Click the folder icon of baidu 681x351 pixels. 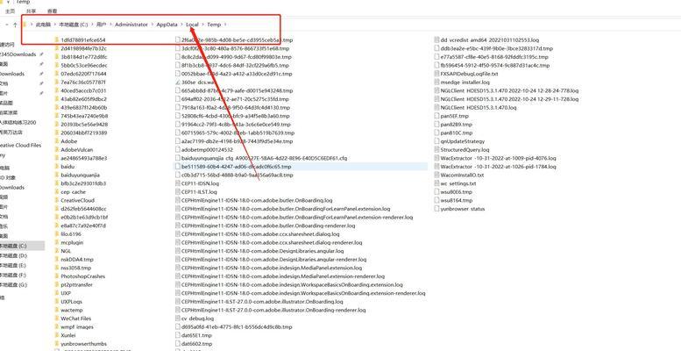point(56,167)
